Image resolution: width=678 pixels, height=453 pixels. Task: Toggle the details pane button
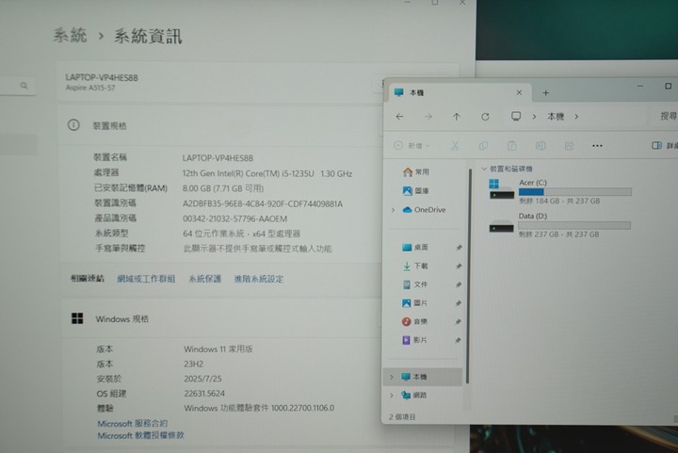point(664,146)
